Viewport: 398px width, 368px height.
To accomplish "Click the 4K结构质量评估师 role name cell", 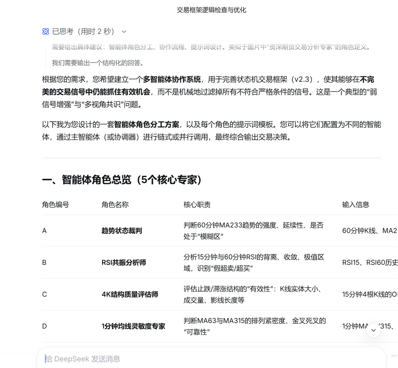I will pos(130,294).
